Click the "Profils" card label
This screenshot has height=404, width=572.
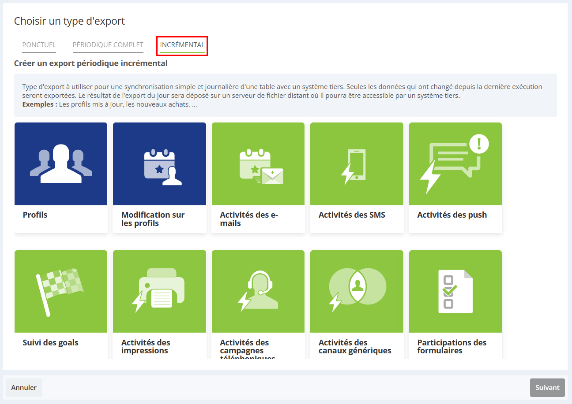pos(35,215)
